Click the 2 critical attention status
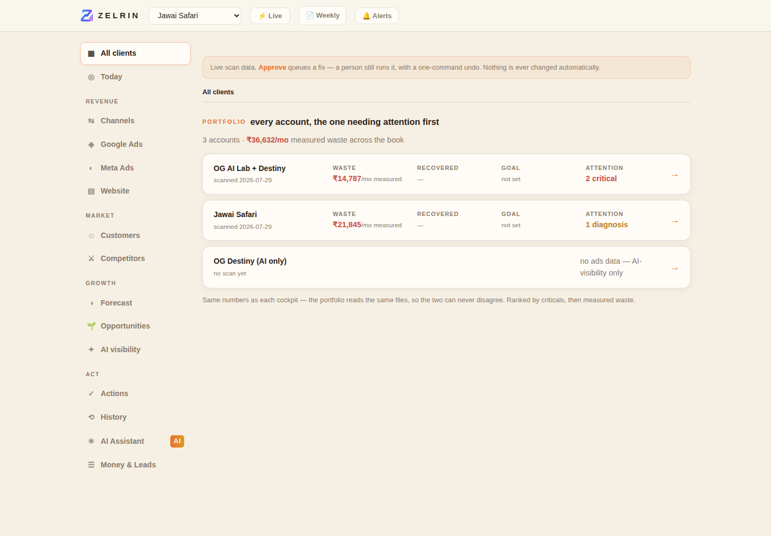Image resolution: width=771 pixels, height=536 pixels. (x=601, y=178)
